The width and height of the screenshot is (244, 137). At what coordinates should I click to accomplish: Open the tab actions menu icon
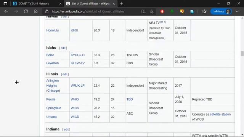tap(5, 3)
